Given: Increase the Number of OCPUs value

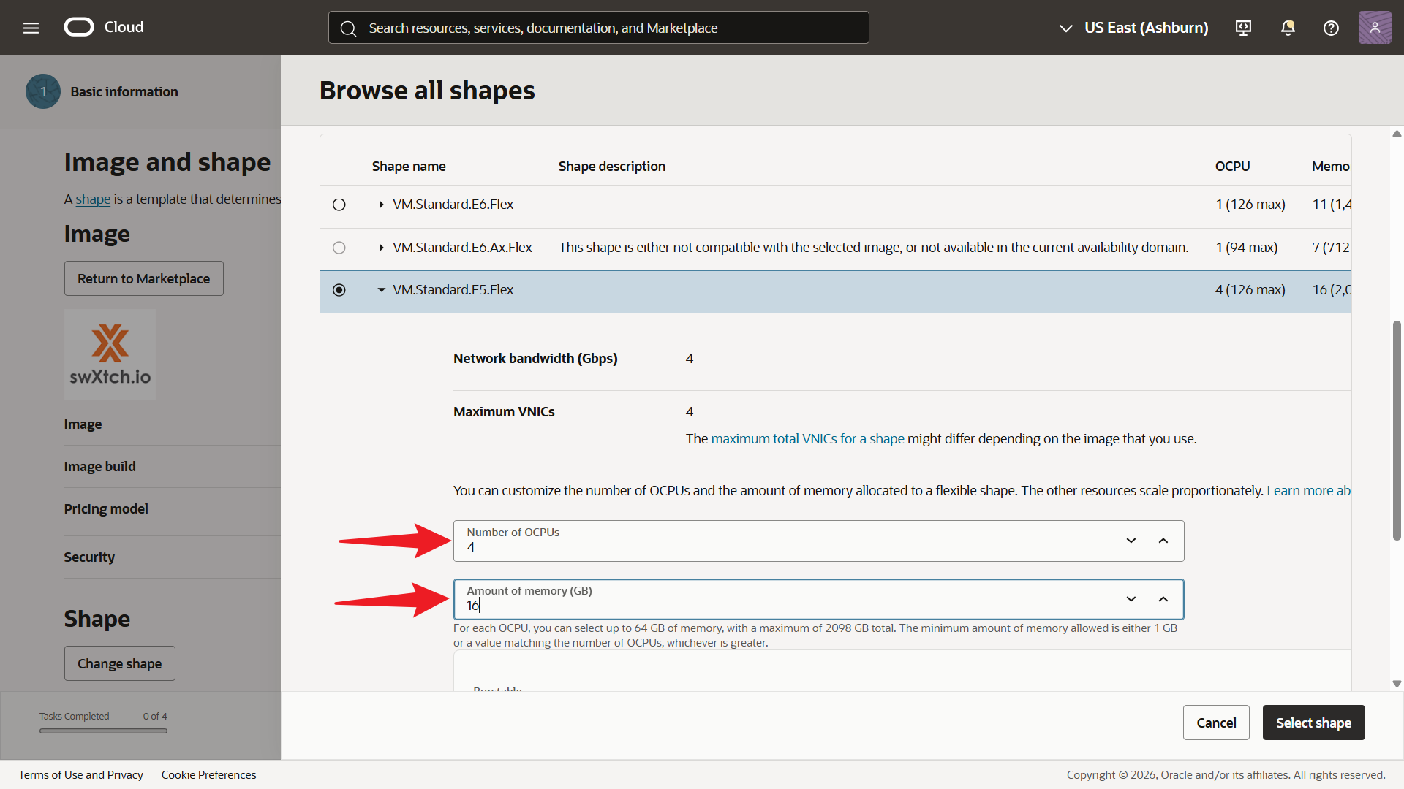Looking at the screenshot, I should 1163,541.
